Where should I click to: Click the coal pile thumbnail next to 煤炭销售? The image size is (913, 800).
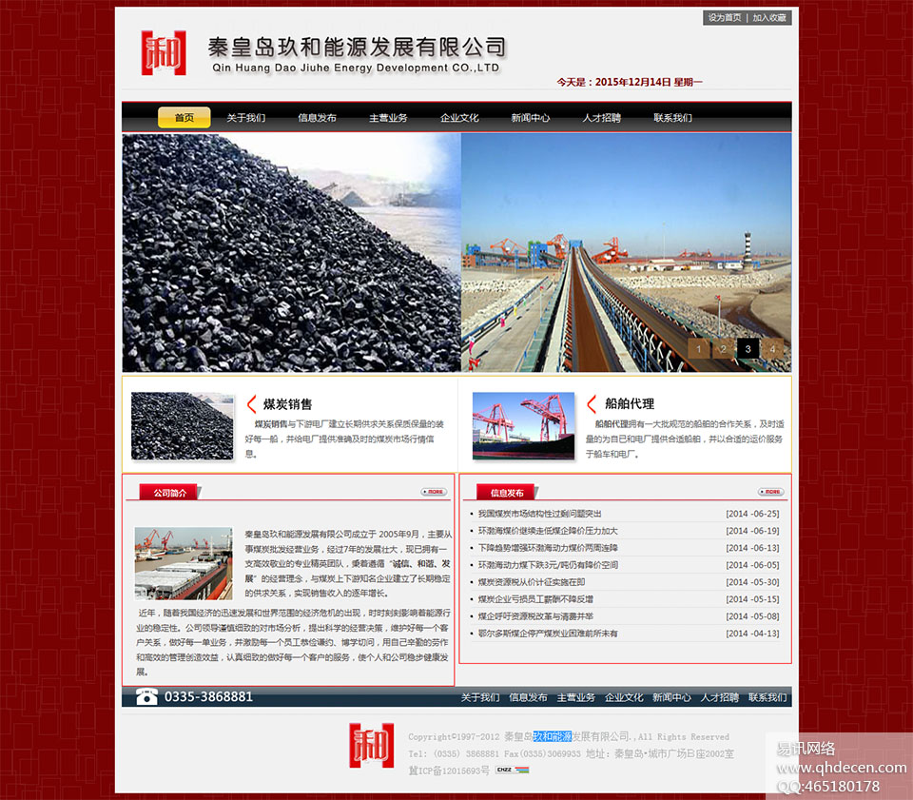(183, 425)
